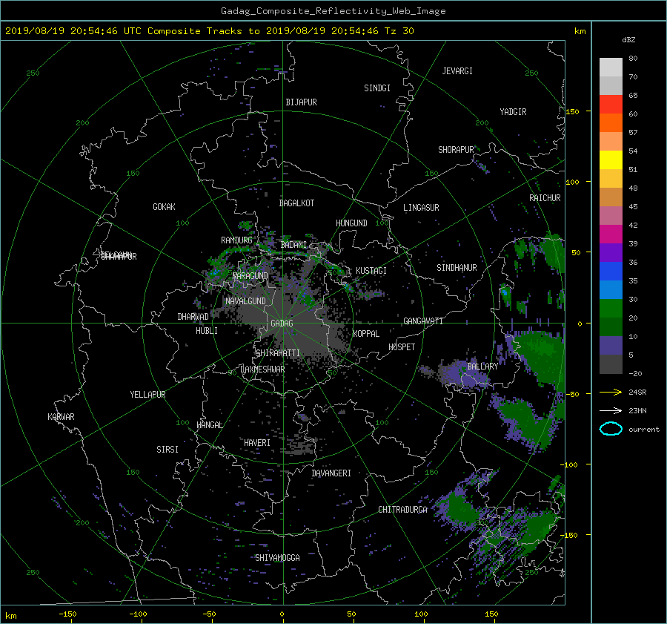The height and width of the screenshot is (624, 667).
Task: Click the legend text label 24SR
Action: [x=637, y=392]
